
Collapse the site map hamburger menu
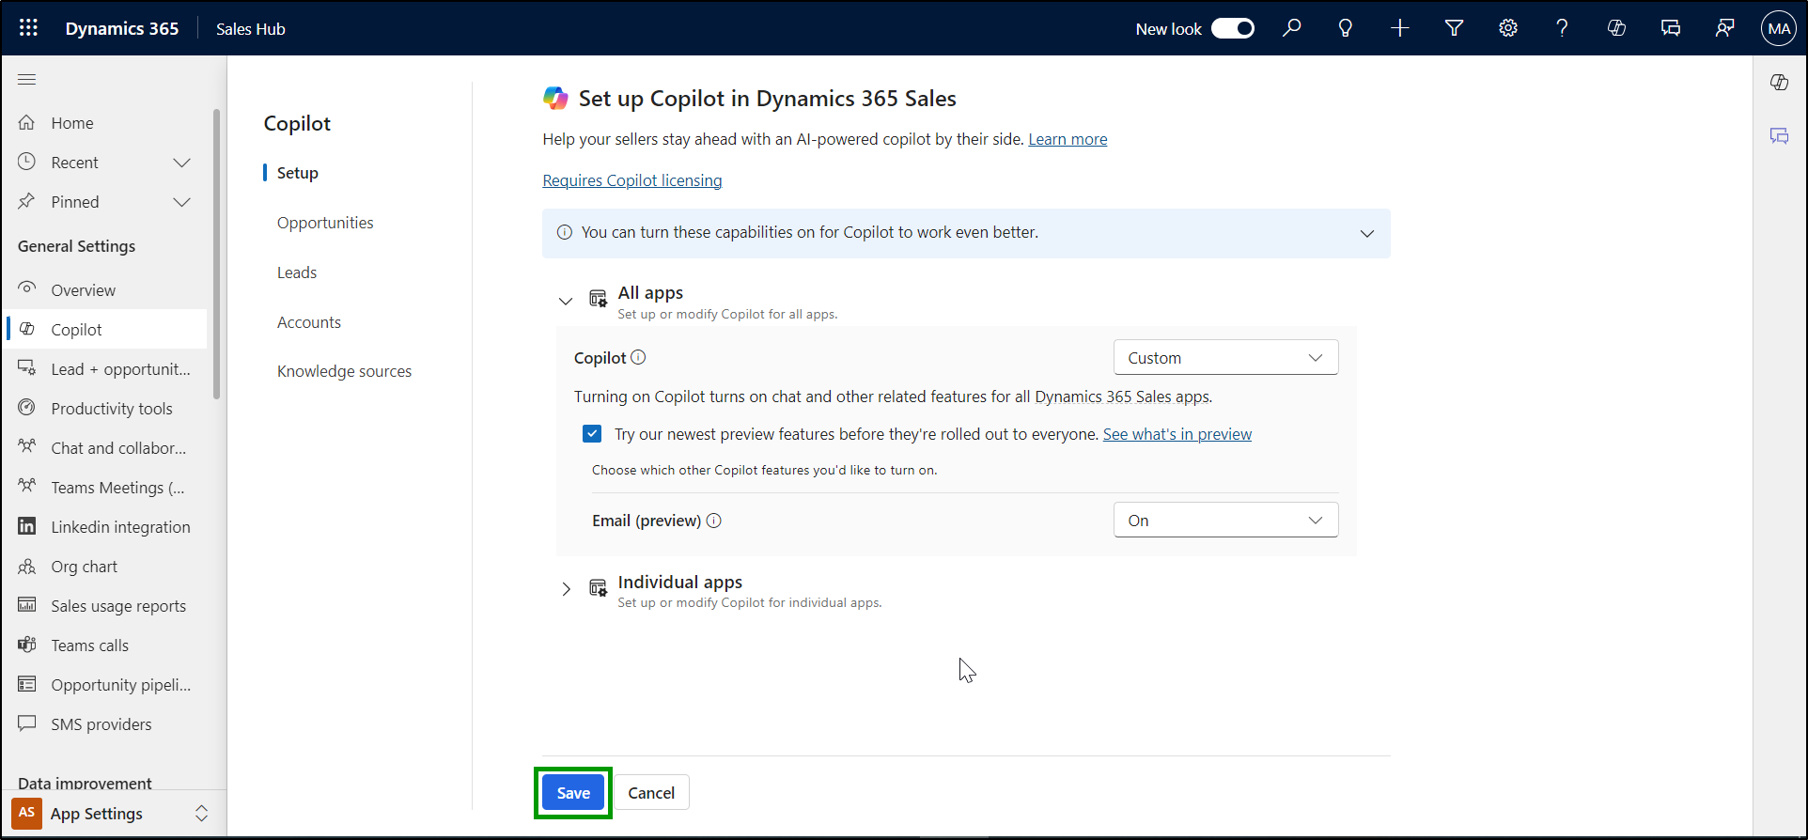coord(27,80)
